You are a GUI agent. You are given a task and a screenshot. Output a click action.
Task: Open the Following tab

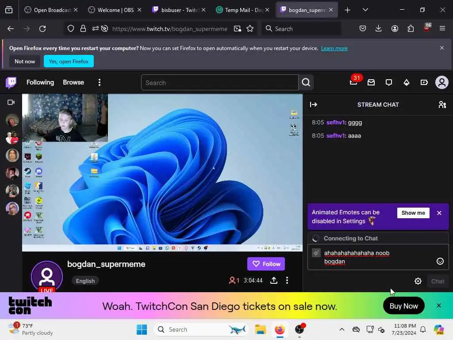pos(40,82)
